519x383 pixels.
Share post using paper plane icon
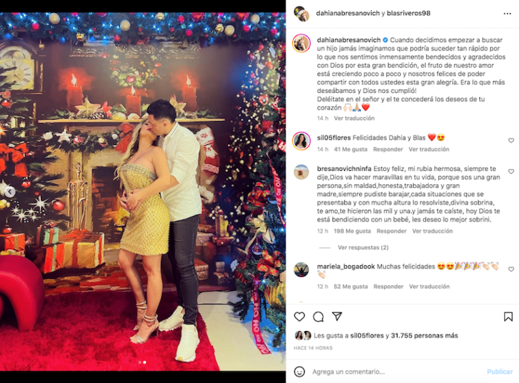click(x=337, y=317)
